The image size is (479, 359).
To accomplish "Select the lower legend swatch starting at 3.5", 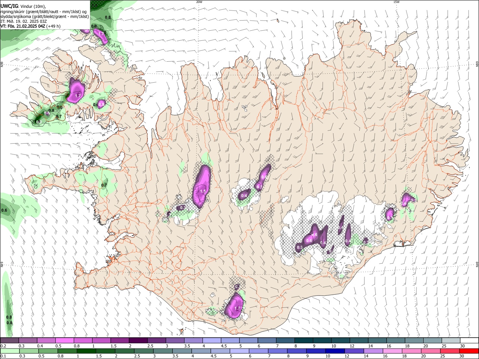I will (x=181, y=351).
